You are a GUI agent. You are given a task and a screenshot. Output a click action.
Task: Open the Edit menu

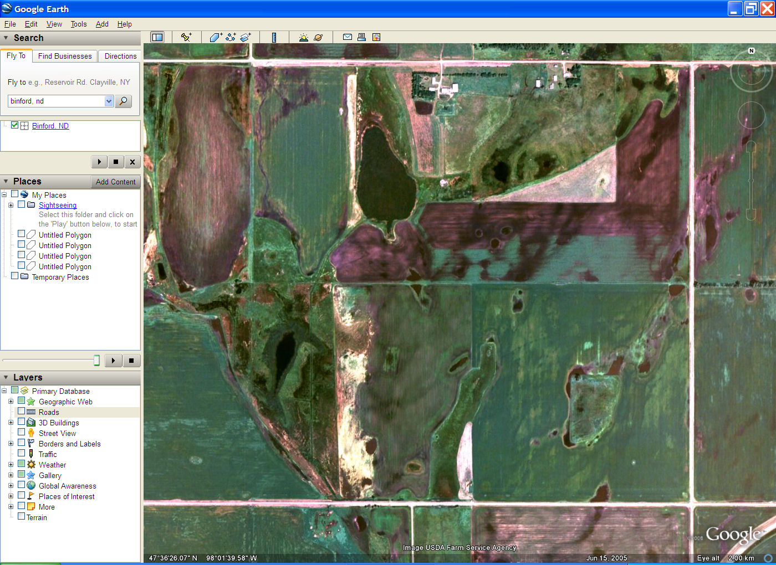click(31, 24)
